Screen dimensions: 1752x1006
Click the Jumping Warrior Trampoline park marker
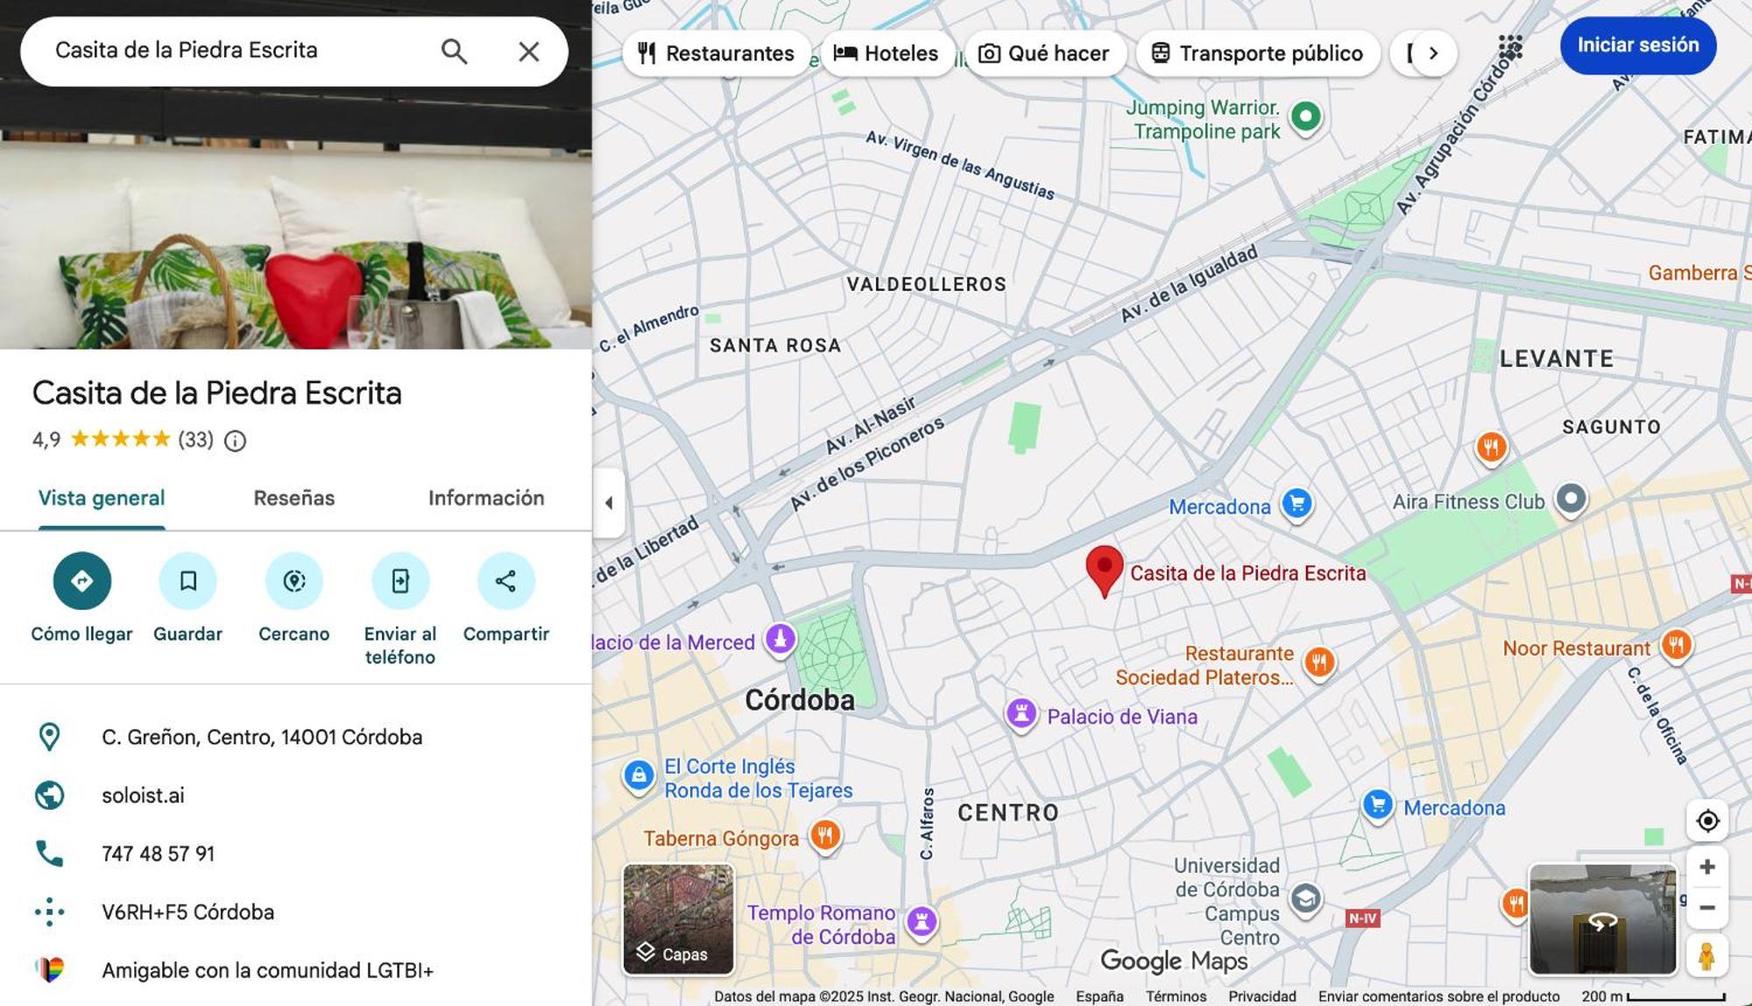click(x=1305, y=117)
